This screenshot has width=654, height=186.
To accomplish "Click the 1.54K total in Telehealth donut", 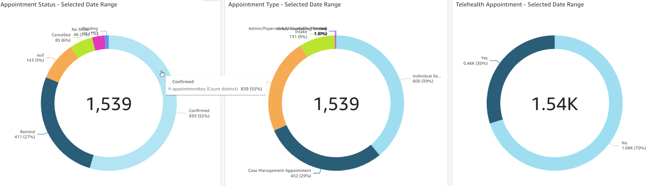I will (x=555, y=104).
